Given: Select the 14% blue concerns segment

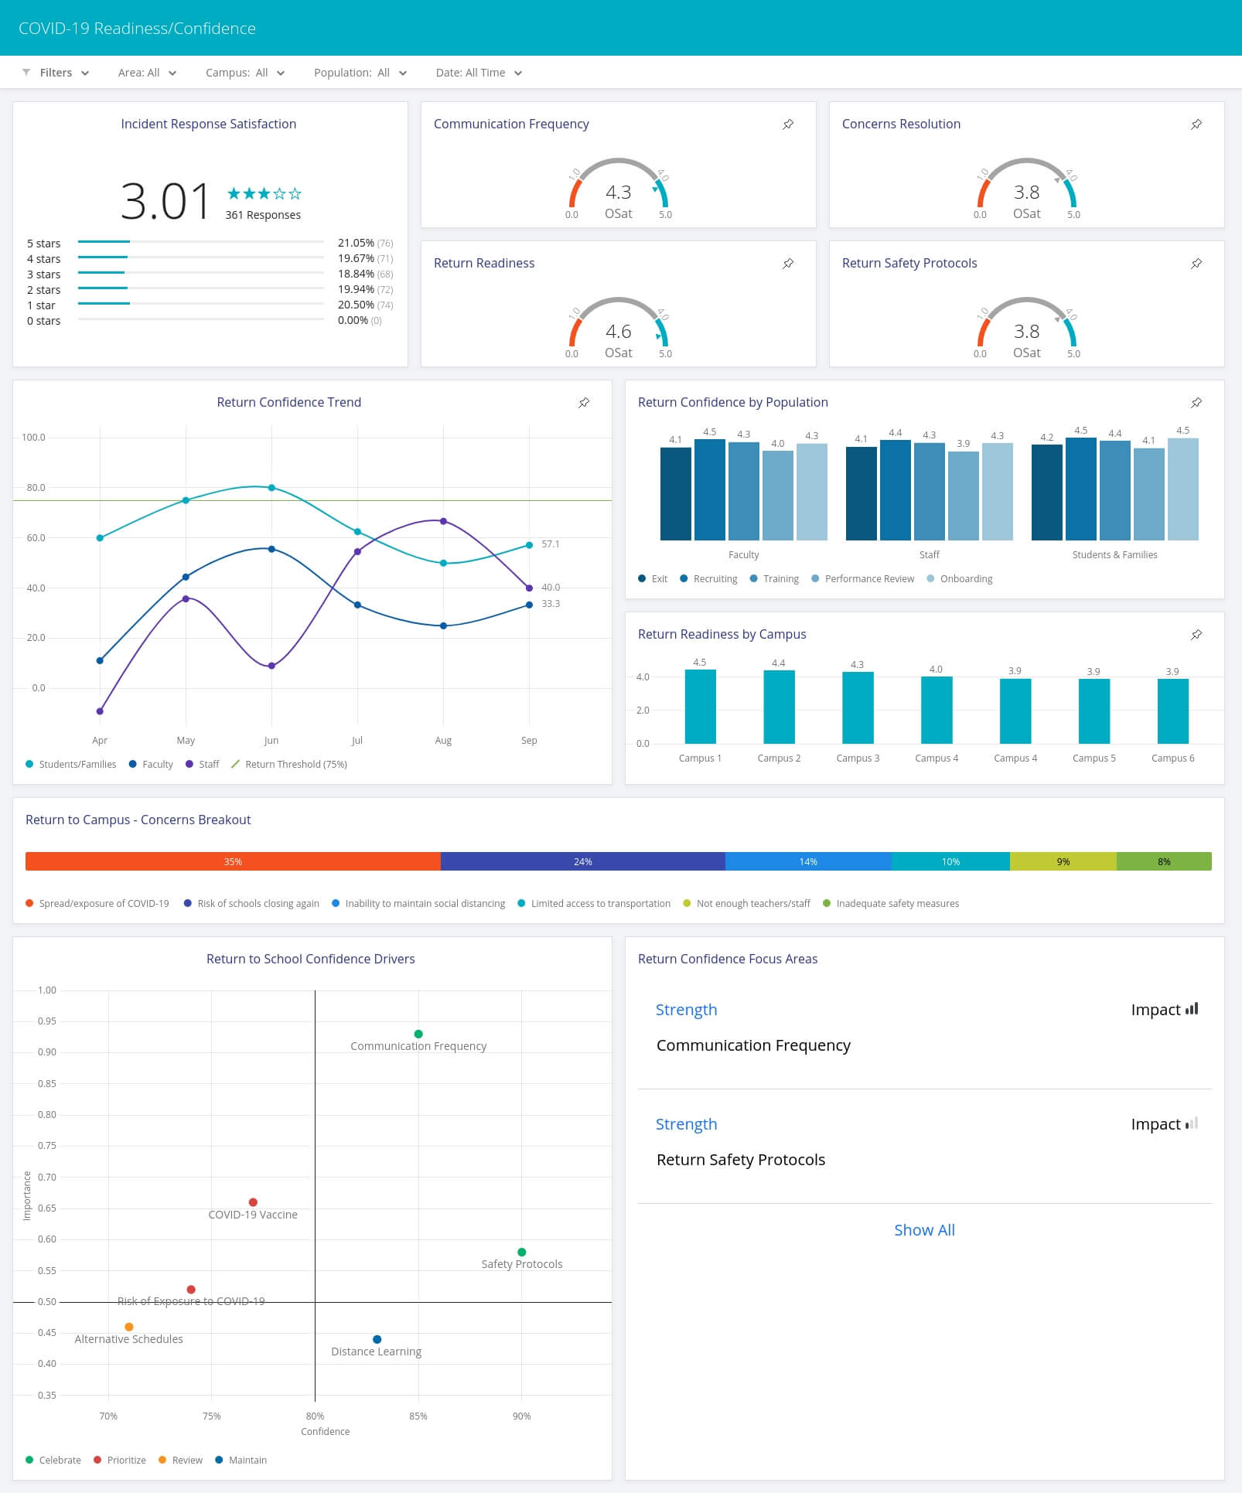Looking at the screenshot, I should coord(808,861).
